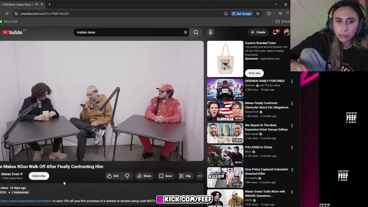Open the matanneven social link
Image resolution: width=368 pixels, height=207 pixels.
18,192
